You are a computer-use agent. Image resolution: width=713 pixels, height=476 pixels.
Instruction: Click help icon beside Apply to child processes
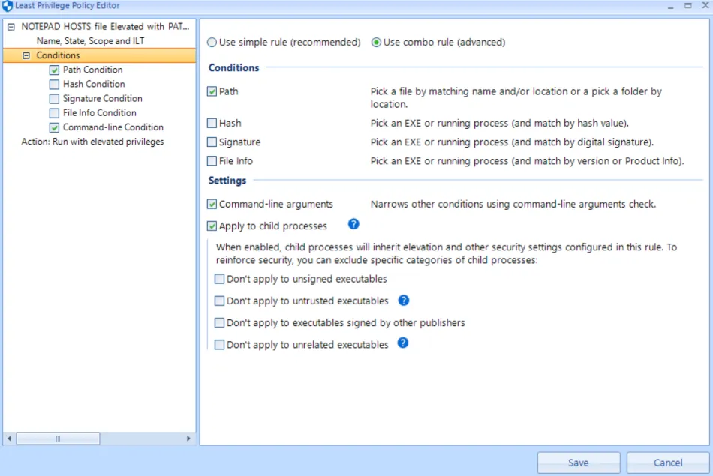[353, 224]
